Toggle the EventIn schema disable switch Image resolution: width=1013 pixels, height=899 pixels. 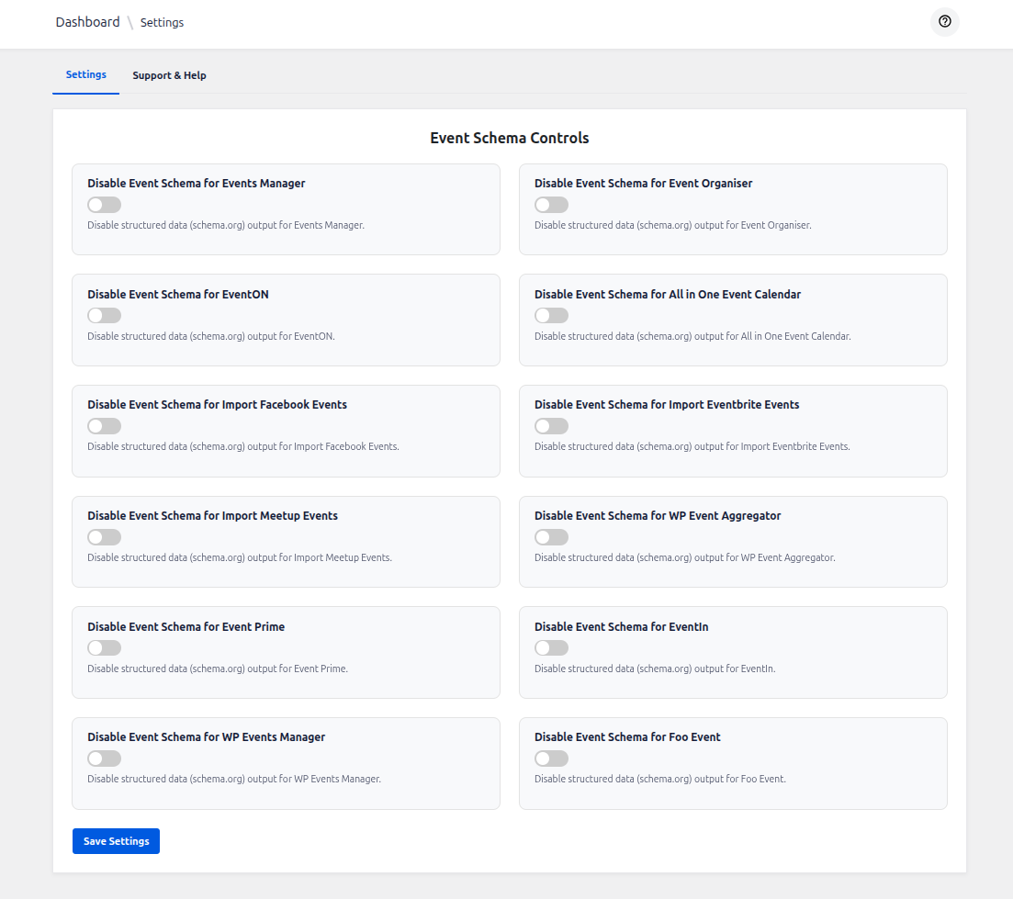(x=551, y=647)
